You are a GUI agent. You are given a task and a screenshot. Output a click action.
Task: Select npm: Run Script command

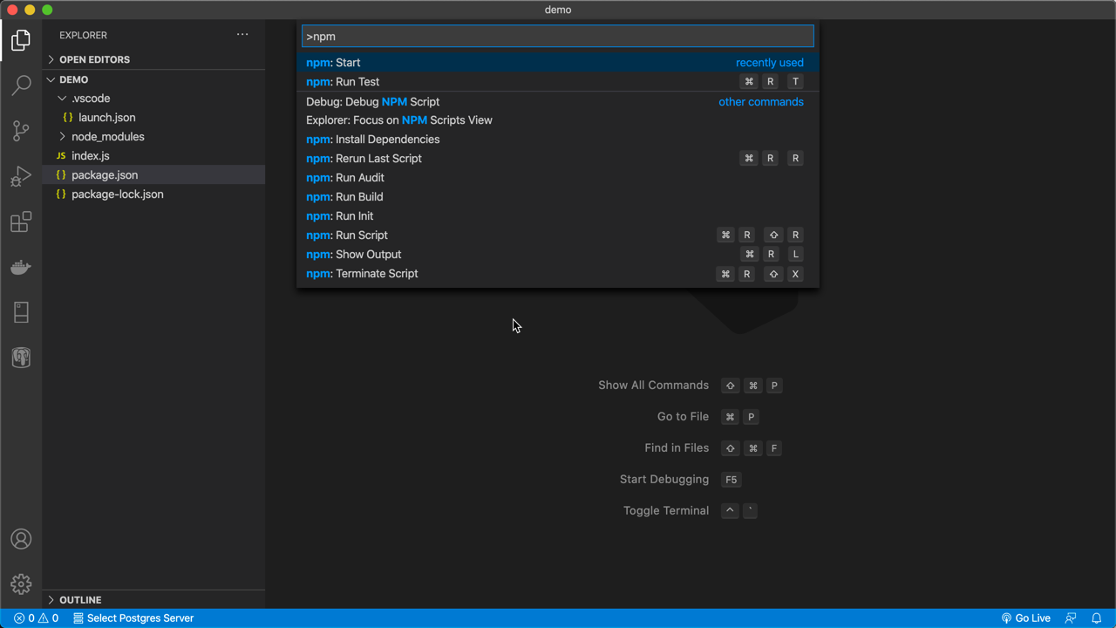pyautogui.click(x=558, y=235)
